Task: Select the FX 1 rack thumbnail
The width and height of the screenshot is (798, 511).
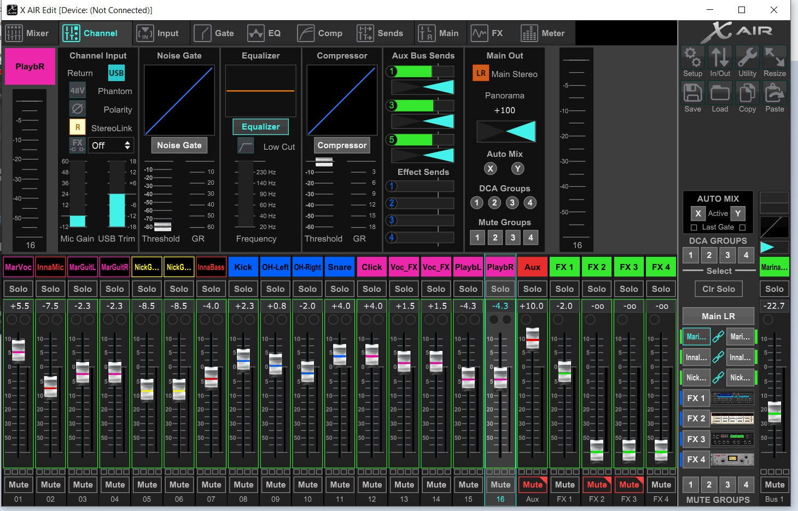Action: tap(732, 398)
